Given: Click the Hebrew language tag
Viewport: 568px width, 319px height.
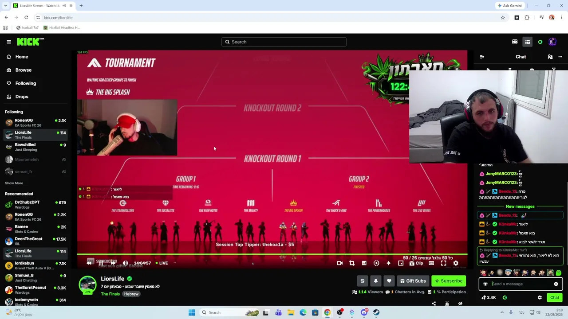Looking at the screenshot, I should tap(131, 294).
